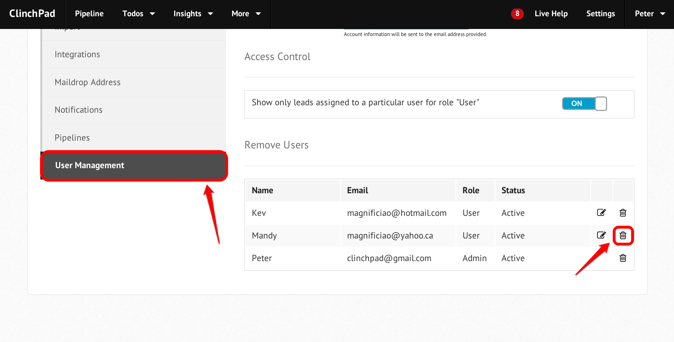Edit user Mandy with pencil icon
674x342 pixels.
(x=601, y=235)
